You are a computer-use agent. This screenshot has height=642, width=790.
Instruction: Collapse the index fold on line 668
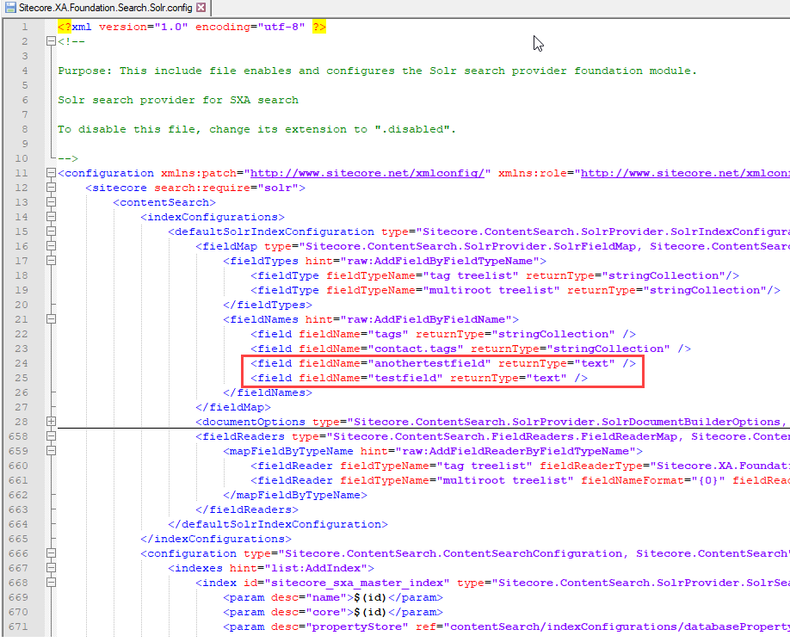click(x=51, y=583)
